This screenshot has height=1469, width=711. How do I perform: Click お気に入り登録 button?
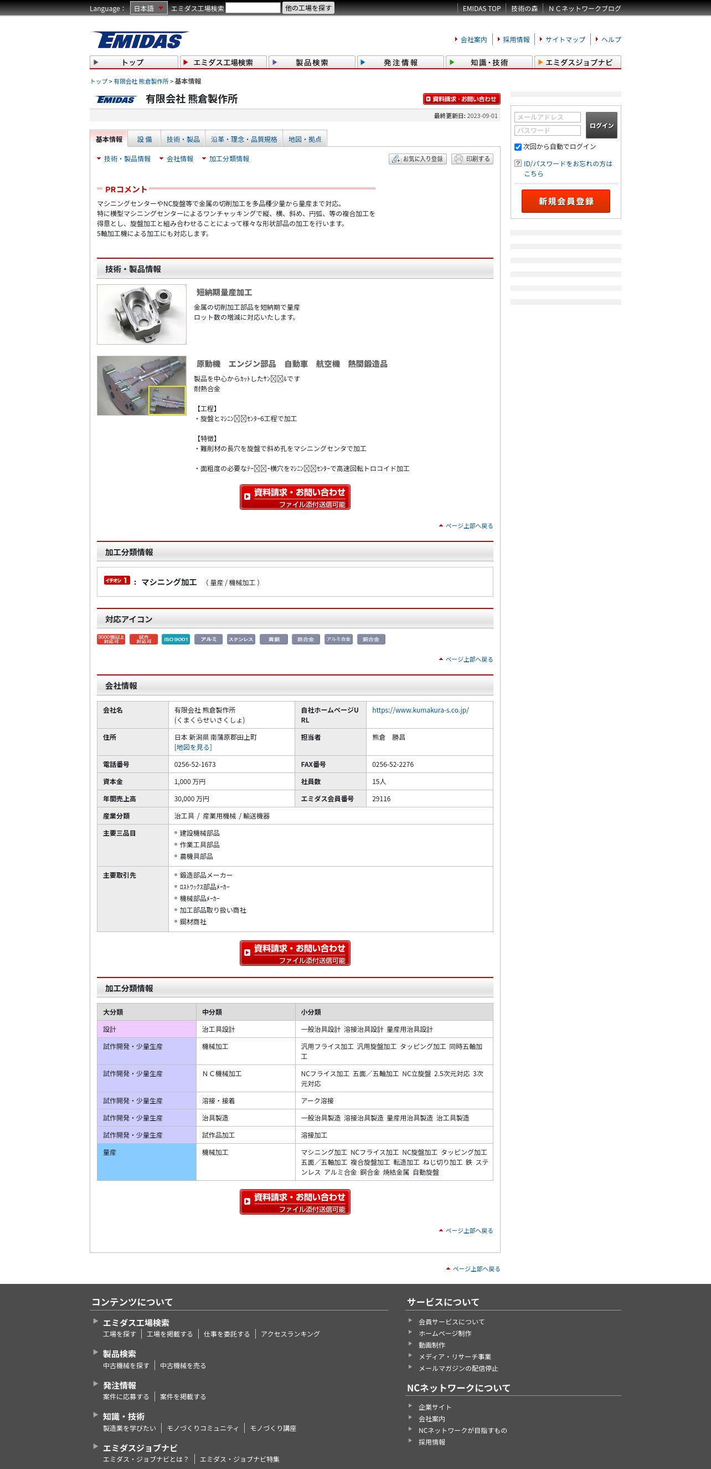click(418, 159)
